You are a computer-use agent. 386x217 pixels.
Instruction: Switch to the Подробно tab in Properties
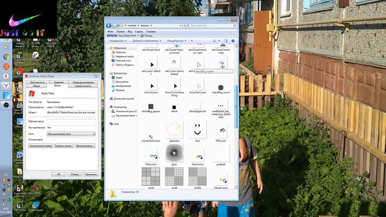pyautogui.click(x=59, y=83)
